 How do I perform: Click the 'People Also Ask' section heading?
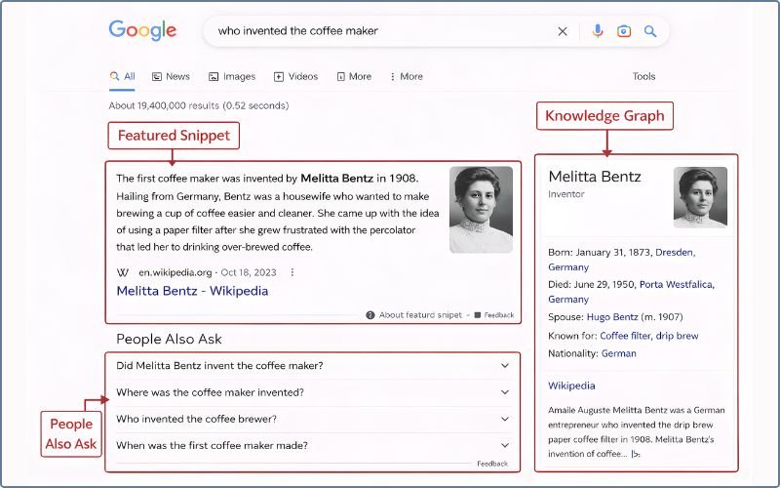(x=169, y=339)
